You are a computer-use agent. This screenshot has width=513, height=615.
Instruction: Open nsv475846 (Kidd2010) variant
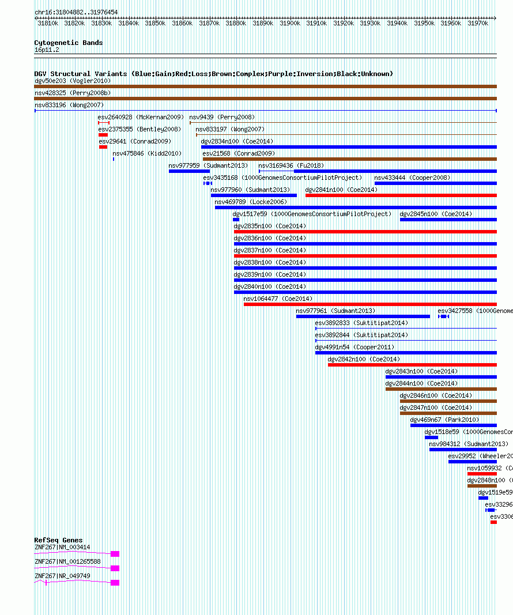coord(147,153)
